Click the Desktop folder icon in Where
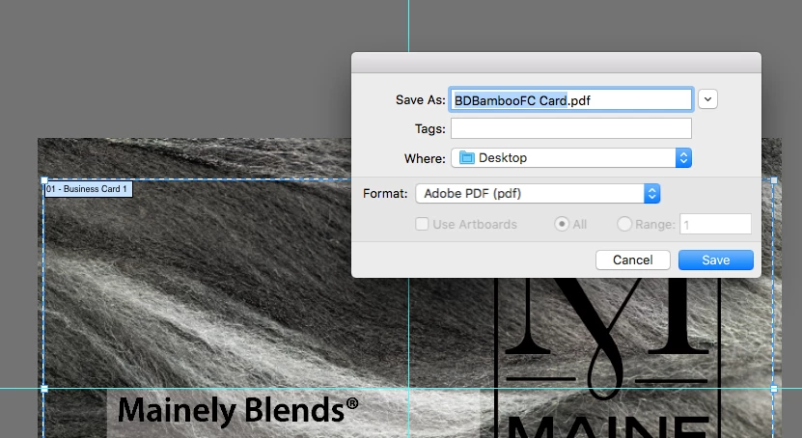This screenshot has width=802, height=438. [x=466, y=158]
